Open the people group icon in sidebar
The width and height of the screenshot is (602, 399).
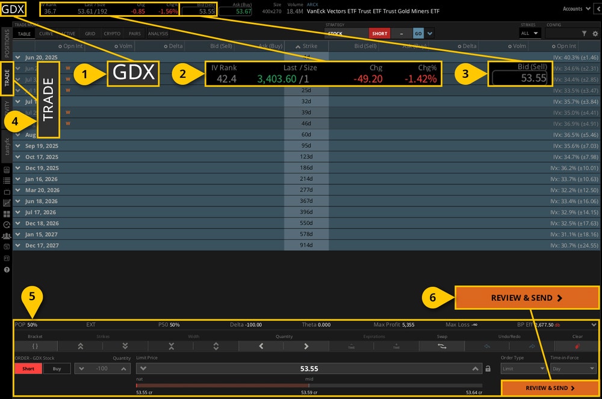click(7, 236)
